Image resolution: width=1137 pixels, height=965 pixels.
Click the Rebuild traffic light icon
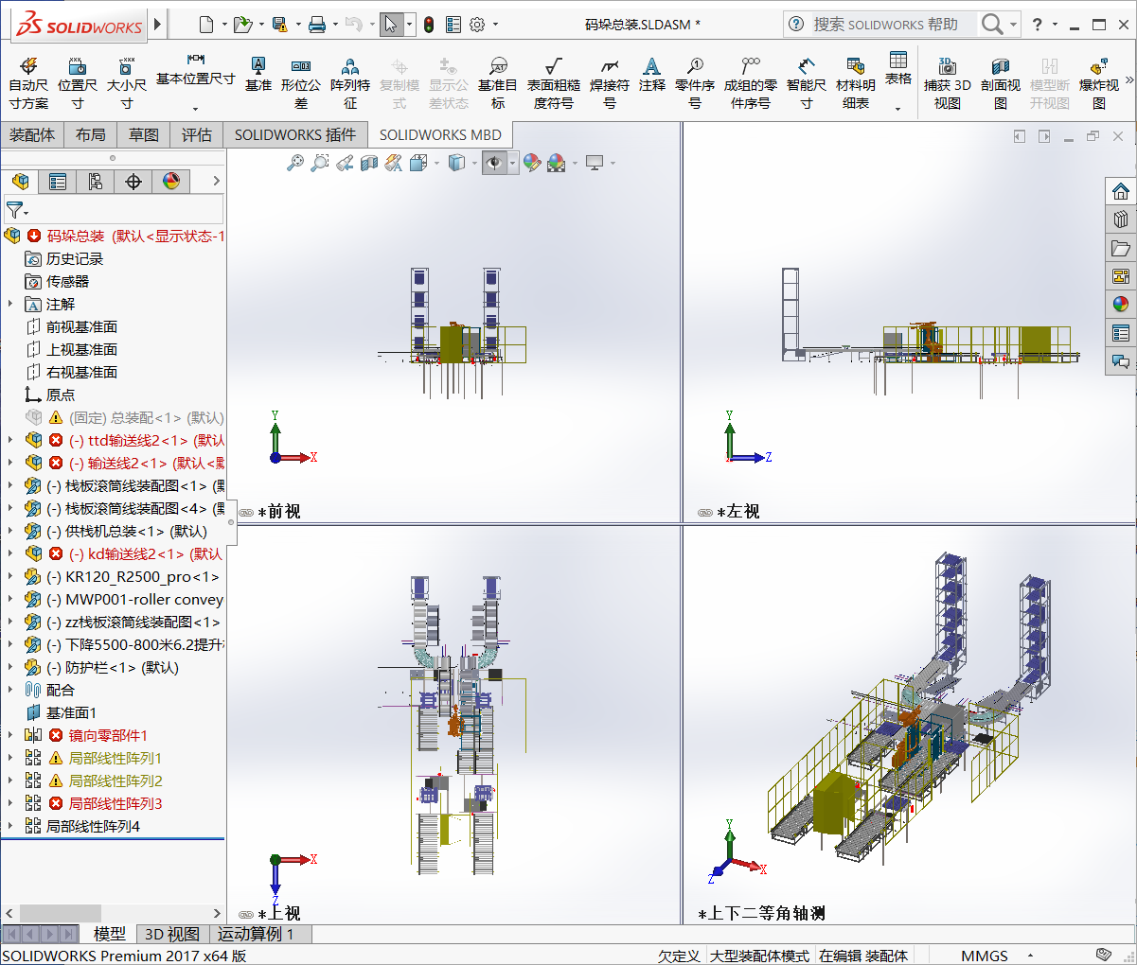429,25
